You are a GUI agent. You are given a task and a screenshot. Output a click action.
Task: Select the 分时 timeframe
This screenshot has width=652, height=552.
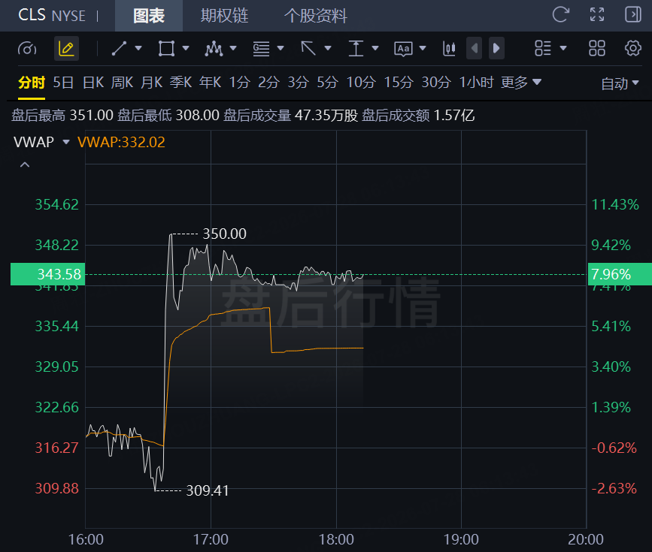[x=32, y=83]
